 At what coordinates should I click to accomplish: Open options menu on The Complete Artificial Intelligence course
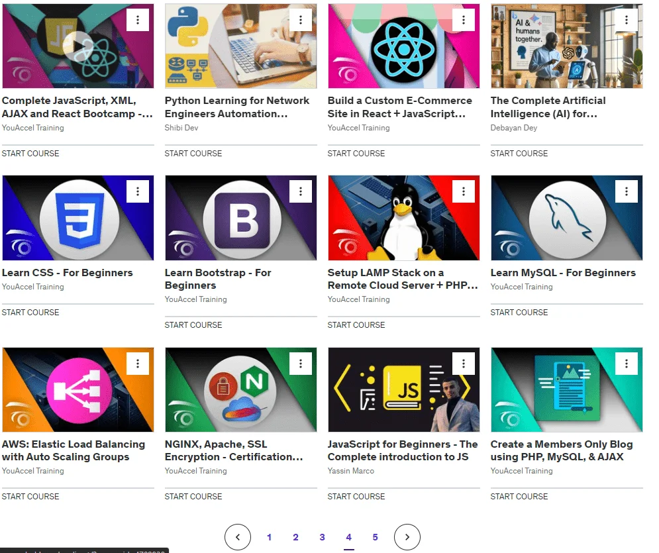click(x=627, y=20)
